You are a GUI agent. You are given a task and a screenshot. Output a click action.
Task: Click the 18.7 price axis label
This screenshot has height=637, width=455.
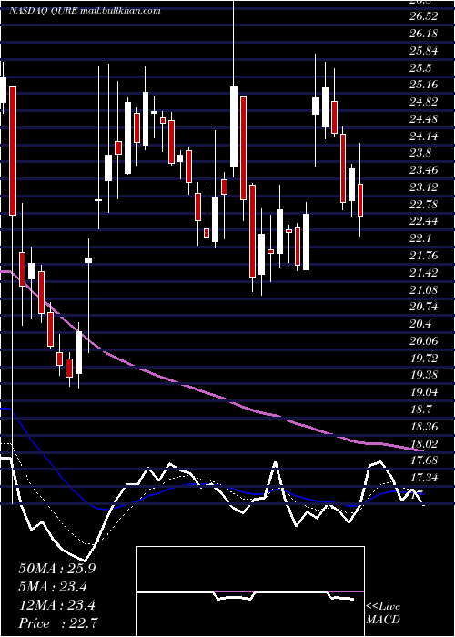(x=420, y=409)
